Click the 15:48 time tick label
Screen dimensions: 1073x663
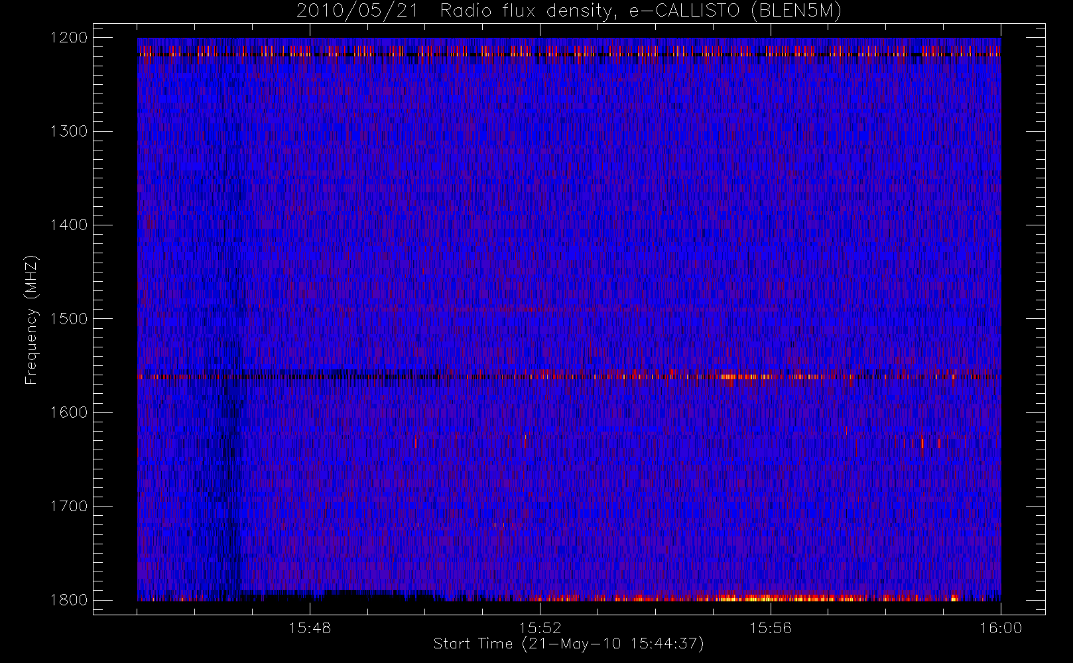tap(310, 628)
